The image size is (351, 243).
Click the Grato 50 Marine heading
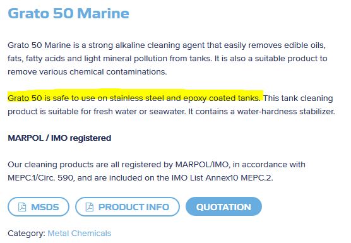(x=69, y=13)
